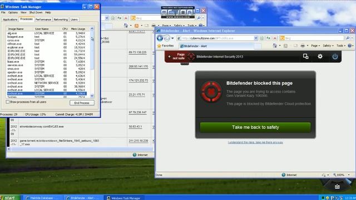Click the Home icon in IE command bar
Viewport: 356px width, 200px height.
coord(275,46)
